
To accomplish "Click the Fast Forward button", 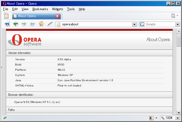I will pyautogui.click(x=33, y=24).
